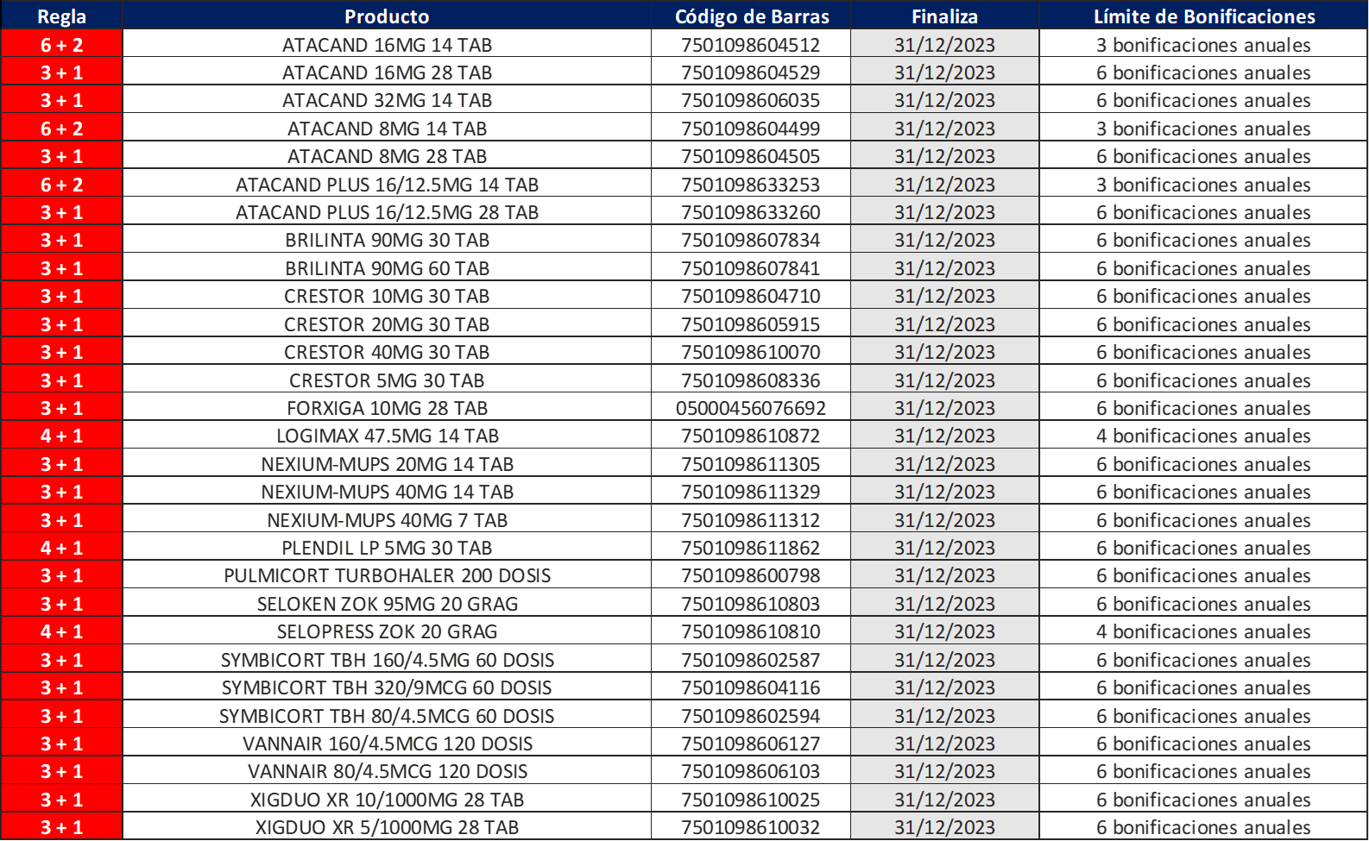Select the cell "XIGDUO XR 5/1000MG 28 TAB"
This screenshot has height=841, width=1369.
coord(387,827)
